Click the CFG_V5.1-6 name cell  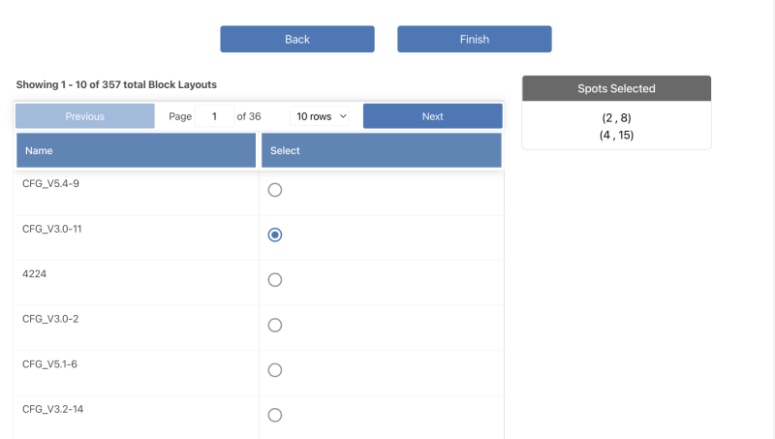pyautogui.click(x=50, y=364)
